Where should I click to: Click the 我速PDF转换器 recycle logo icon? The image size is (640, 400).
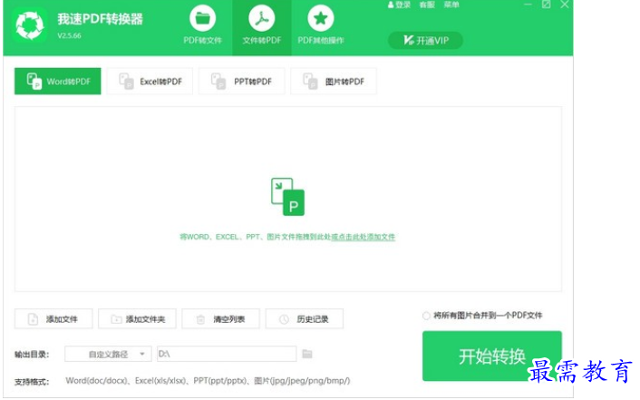coord(29,25)
